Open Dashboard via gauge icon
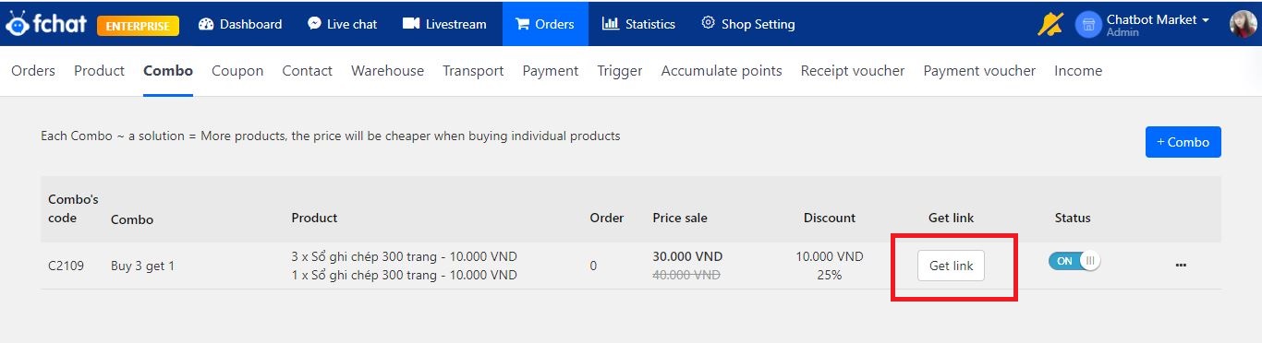 (206, 24)
